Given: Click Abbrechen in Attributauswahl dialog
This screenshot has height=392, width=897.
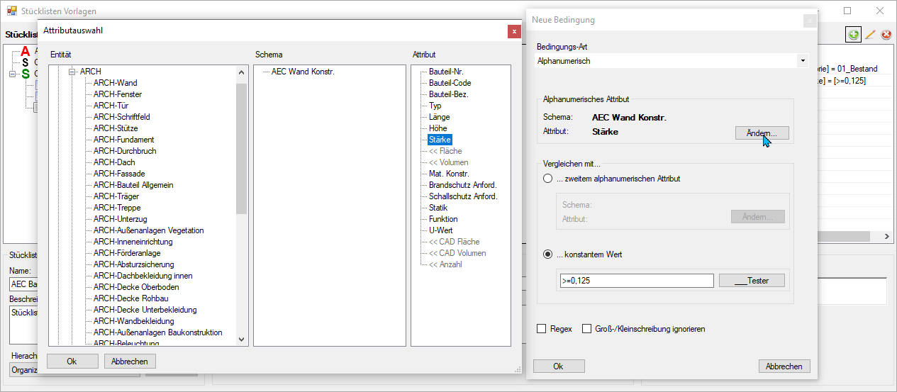Looking at the screenshot, I should [x=130, y=362].
